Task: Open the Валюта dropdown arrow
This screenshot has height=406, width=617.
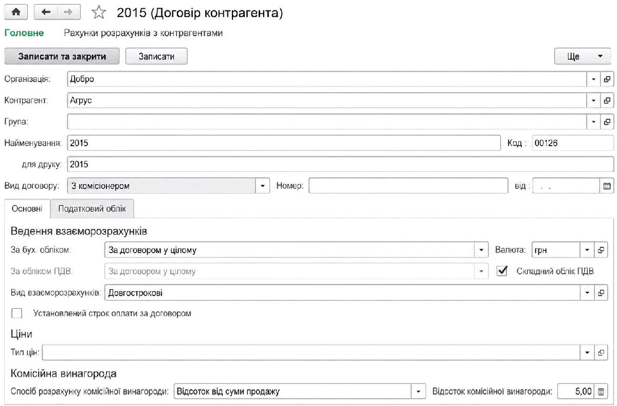Action: click(587, 250)
